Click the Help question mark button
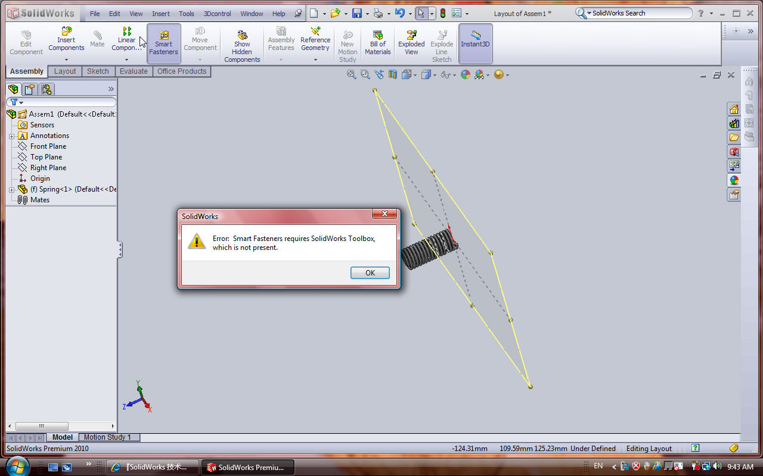The width and height of the screenshot is (763, 476). coord(701,13)
